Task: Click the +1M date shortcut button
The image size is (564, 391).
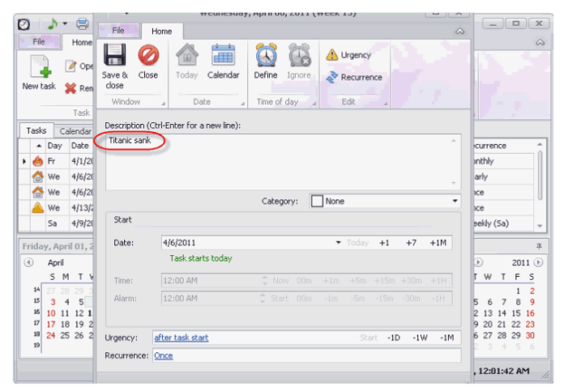Action: (x=438, y=243)
